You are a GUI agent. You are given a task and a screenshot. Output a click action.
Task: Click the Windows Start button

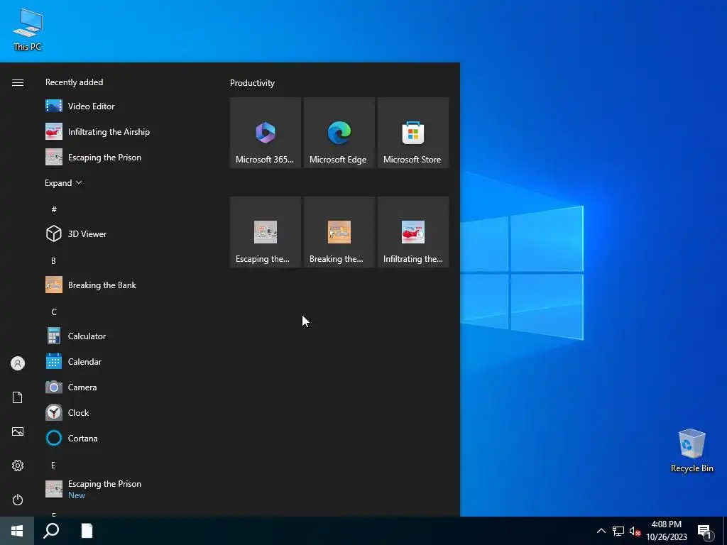point(17,531)
